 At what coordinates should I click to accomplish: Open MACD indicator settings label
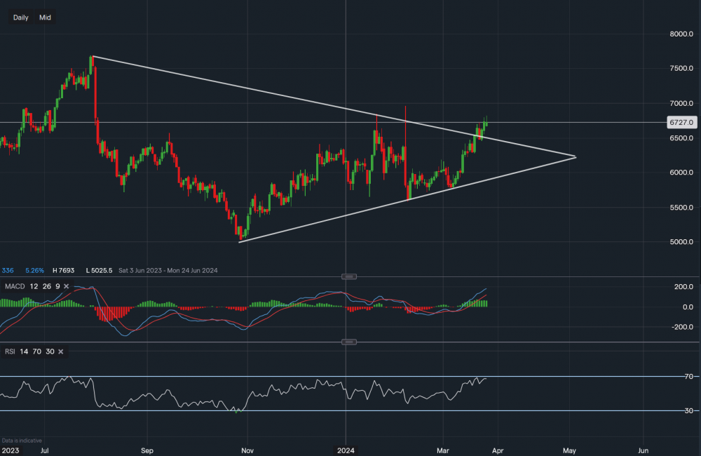13,286
